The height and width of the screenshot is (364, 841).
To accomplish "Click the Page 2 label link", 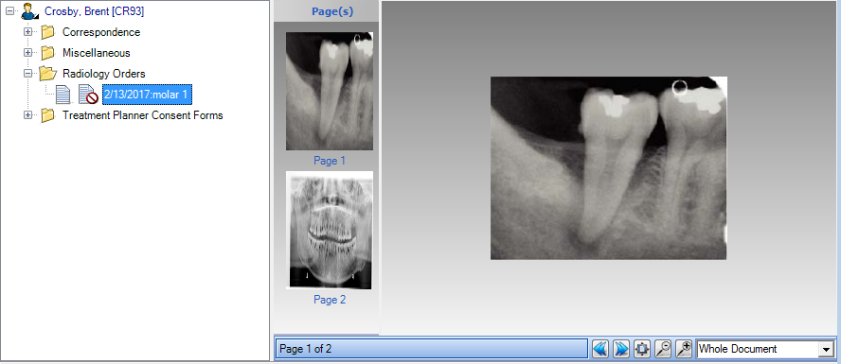I will 330,300.
